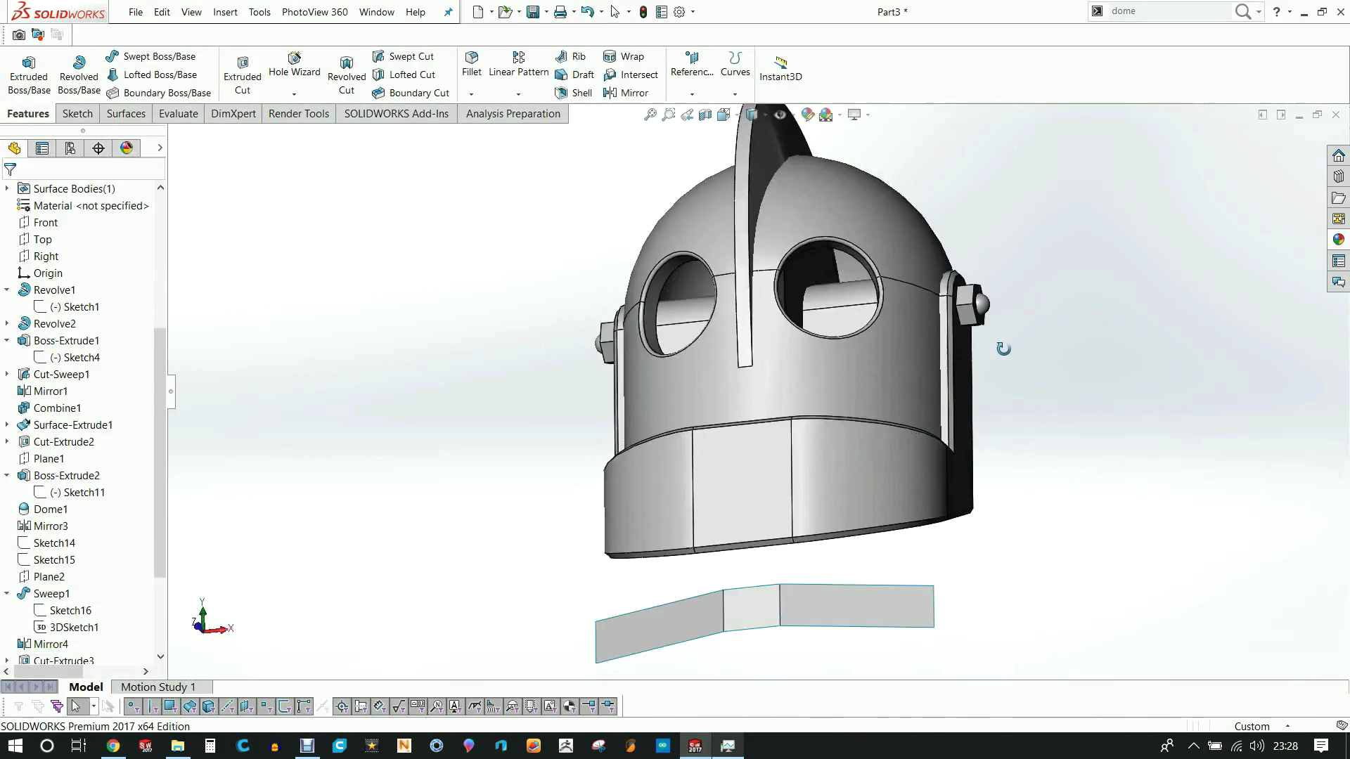This screenshot has height=759, width=1350.
Task: Toggle the pin on the menu bar
Action: 448,12
